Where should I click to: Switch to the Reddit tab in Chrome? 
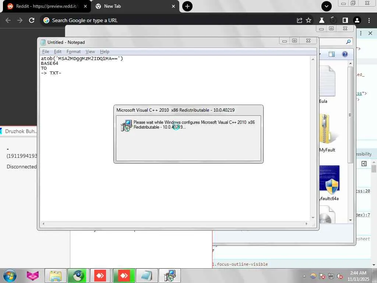[x=47, y=6]
